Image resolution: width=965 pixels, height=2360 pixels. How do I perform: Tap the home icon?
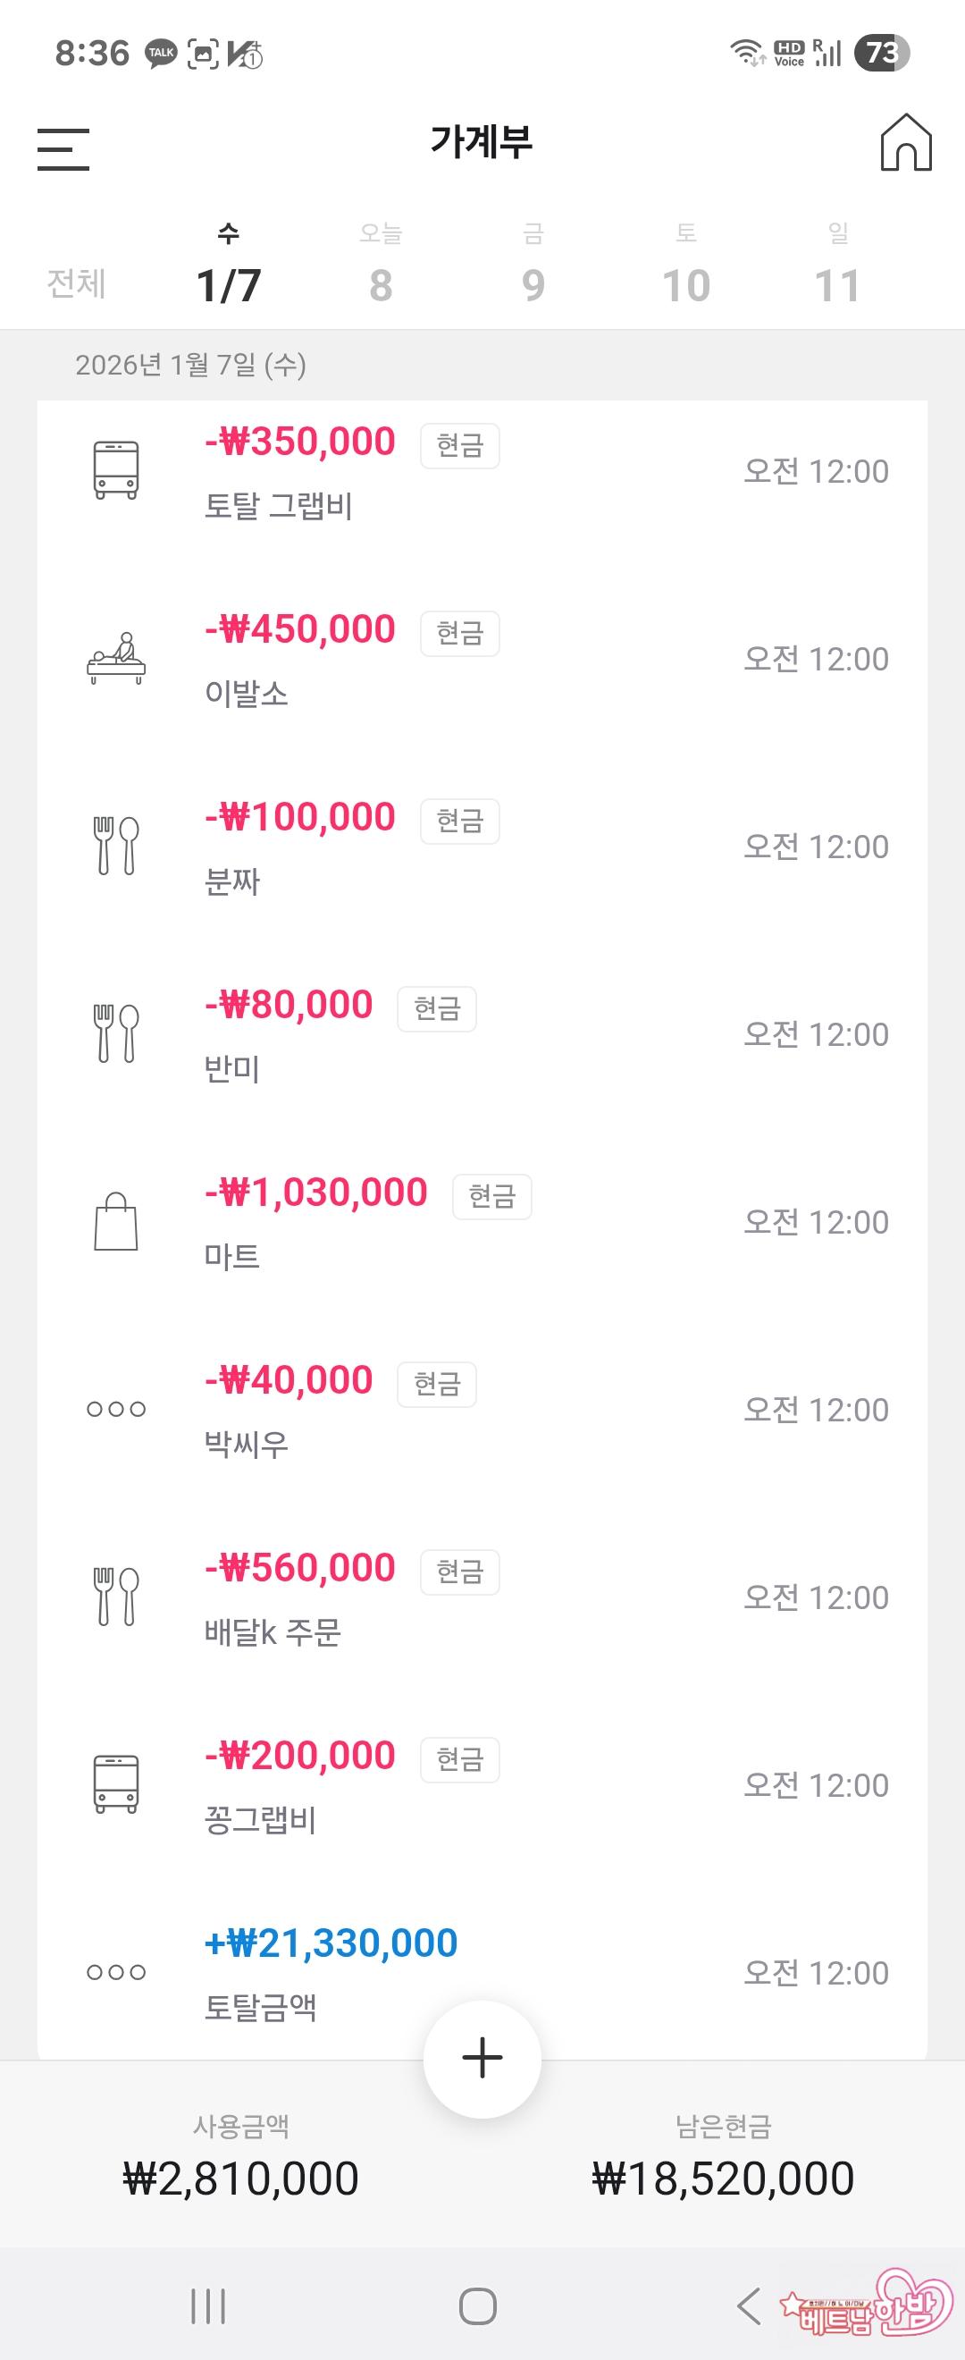click(x=905, y=143)
